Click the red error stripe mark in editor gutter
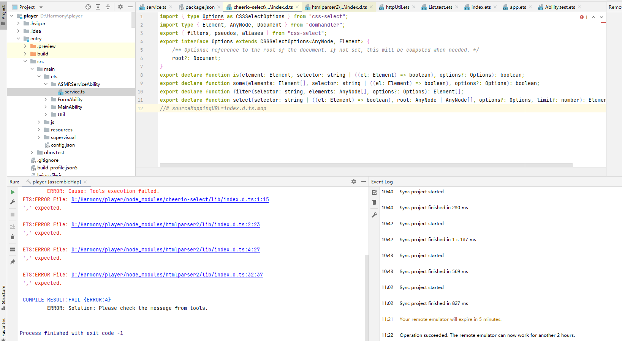Screen dimensions: 622x341 click(603, 22)
